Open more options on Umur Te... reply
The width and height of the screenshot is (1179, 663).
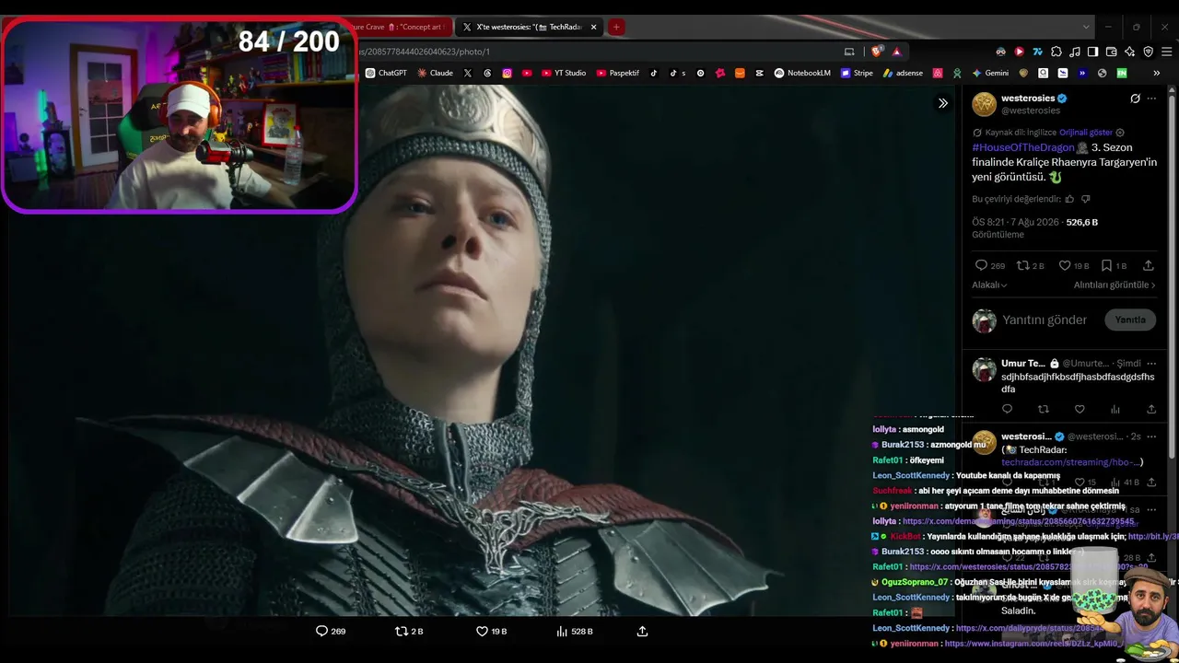[x=1151, y=363]
